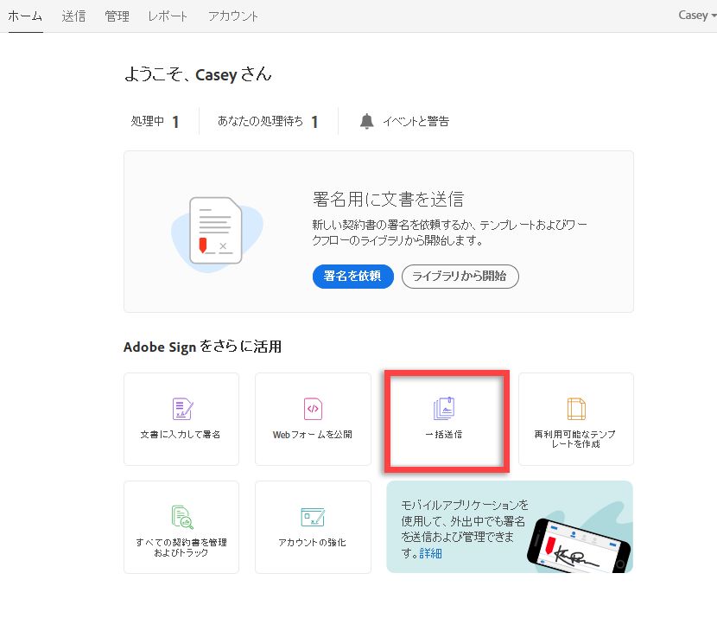Switch to the 送信 tab

point(73,16)
